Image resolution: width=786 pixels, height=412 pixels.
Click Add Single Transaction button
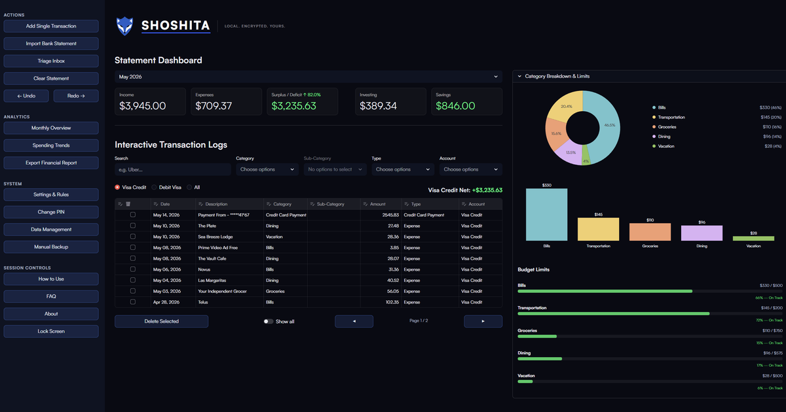point(51,26)
